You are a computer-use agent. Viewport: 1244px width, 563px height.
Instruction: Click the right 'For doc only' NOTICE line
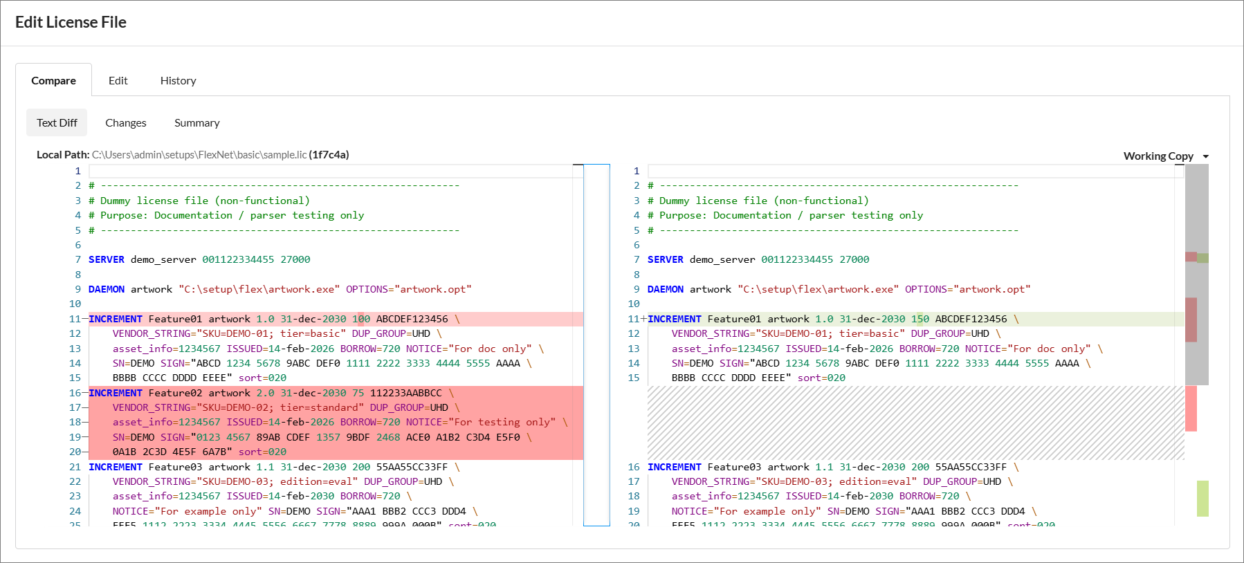click(x=887, y=349)
